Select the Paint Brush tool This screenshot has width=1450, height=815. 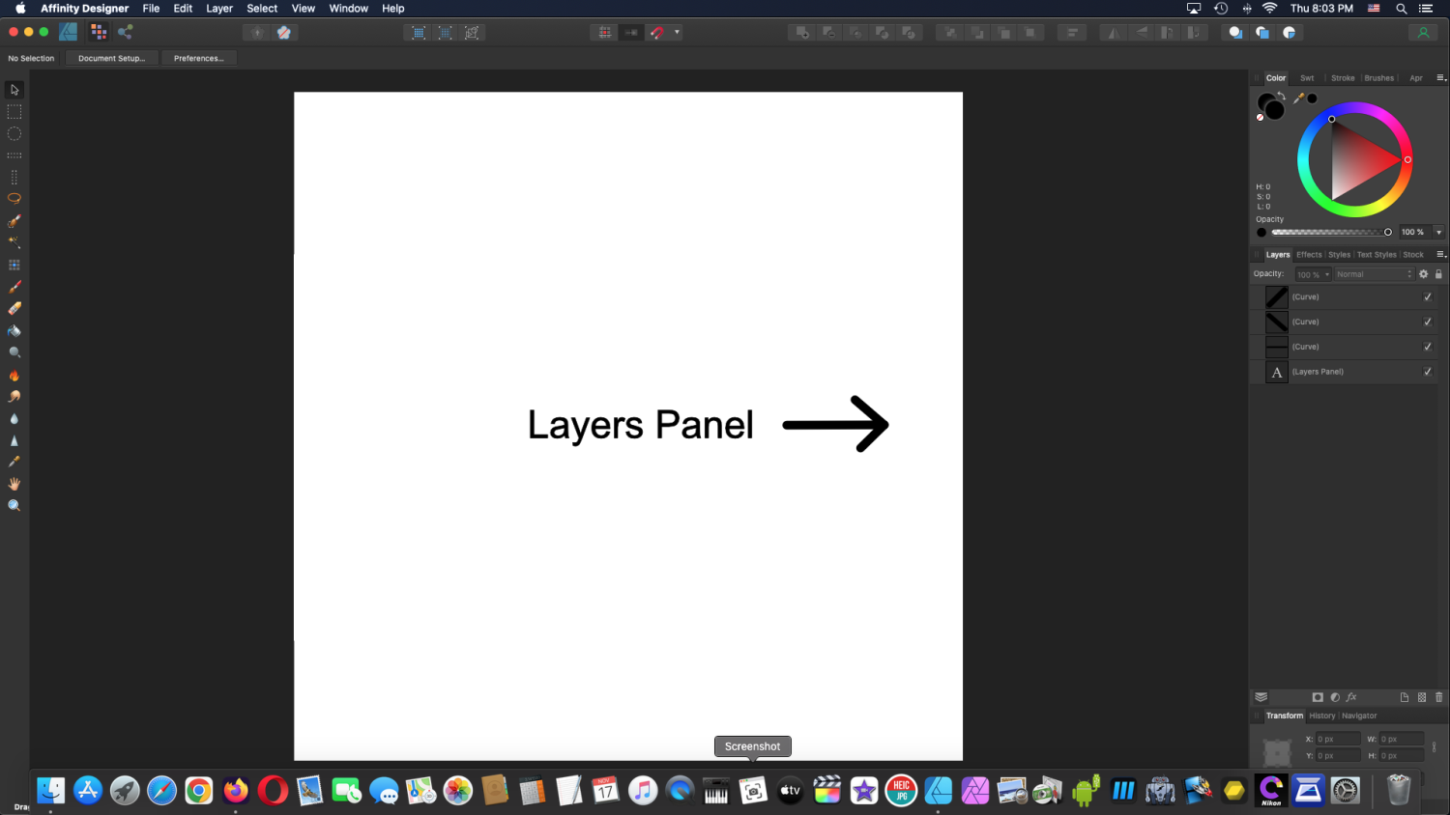click(x=14, y=287)
